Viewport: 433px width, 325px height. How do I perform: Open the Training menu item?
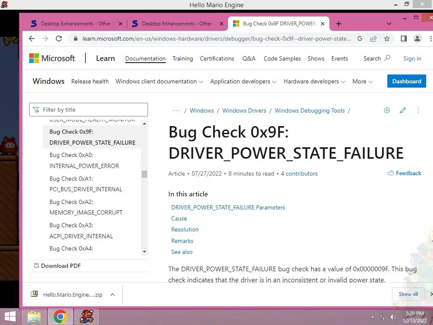(x=183, y=58)
